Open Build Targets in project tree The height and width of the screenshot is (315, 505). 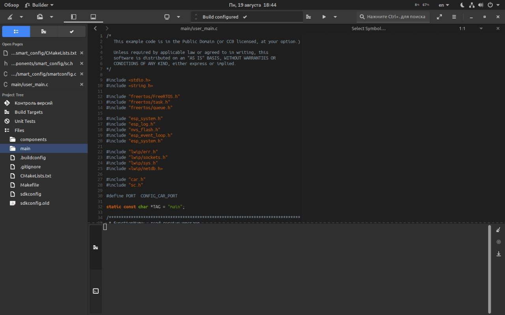pyautogui.click(x=28, y=112)
